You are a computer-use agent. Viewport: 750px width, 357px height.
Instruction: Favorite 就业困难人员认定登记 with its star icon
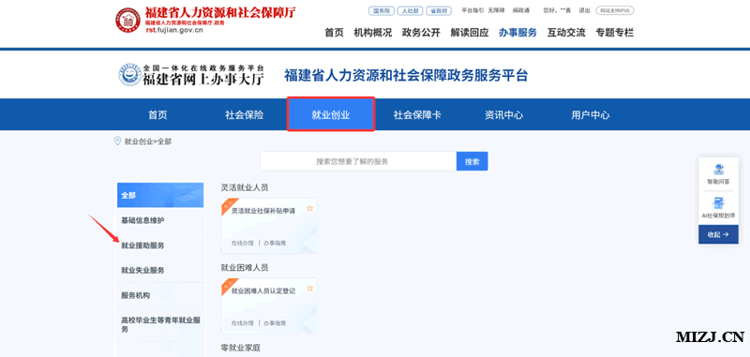310,289
